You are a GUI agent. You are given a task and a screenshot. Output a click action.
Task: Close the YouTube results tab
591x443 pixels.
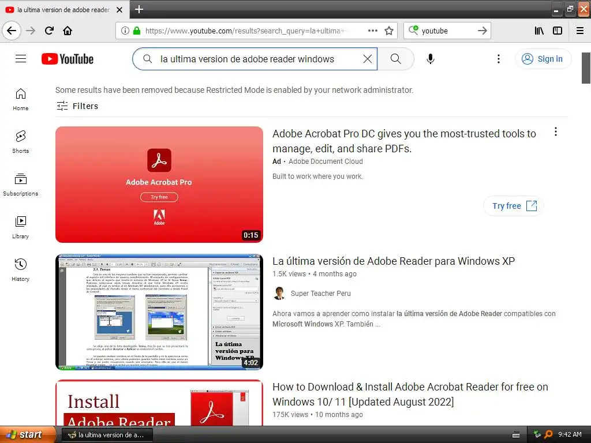pyautogui.click(x=119, y=10)
